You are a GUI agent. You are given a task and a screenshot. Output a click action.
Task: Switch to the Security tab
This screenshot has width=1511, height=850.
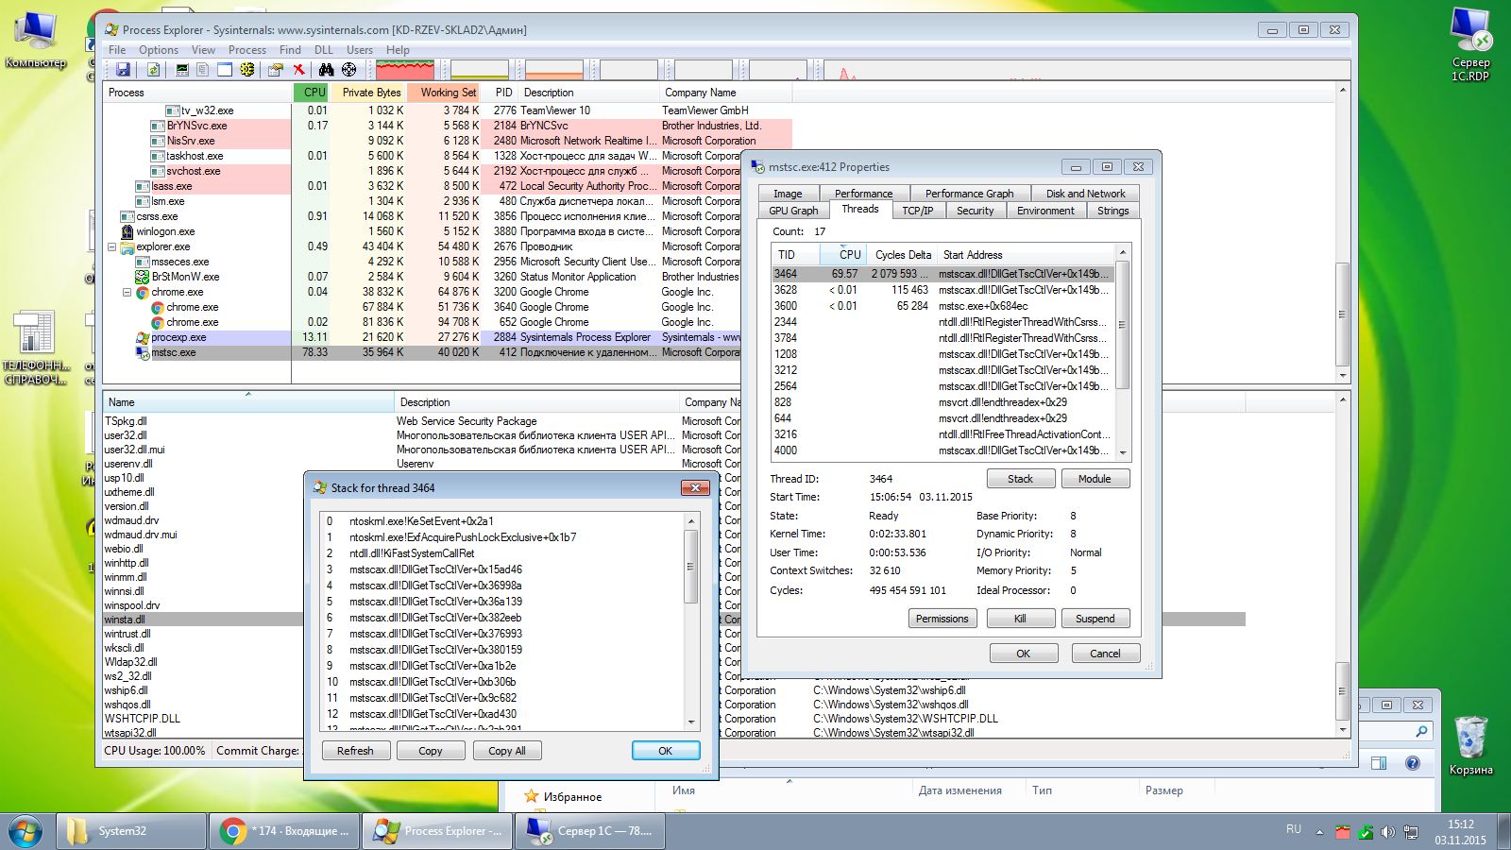pyautogui.click(x=975, y=211)
